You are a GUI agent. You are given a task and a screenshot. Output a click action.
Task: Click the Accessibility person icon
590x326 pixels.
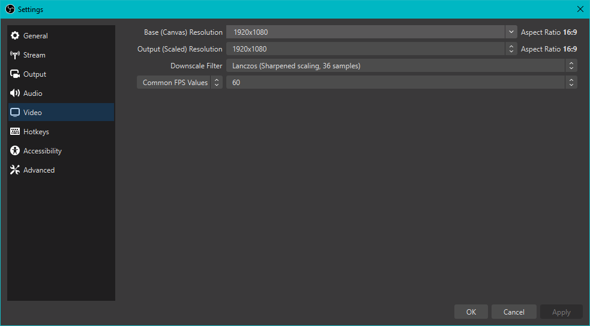(x=15, y=151)
